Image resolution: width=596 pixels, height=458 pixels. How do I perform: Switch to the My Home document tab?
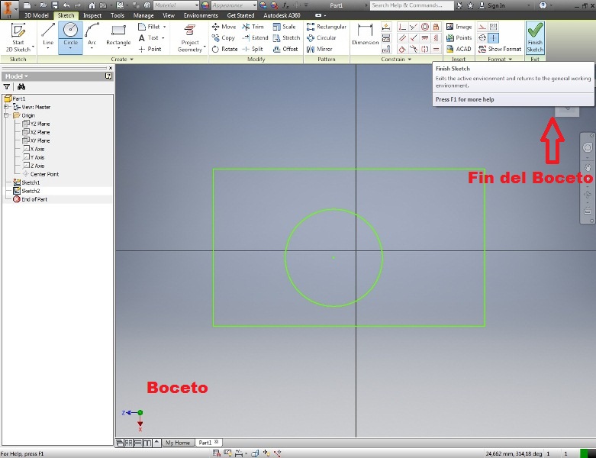[x=178, y=443]
